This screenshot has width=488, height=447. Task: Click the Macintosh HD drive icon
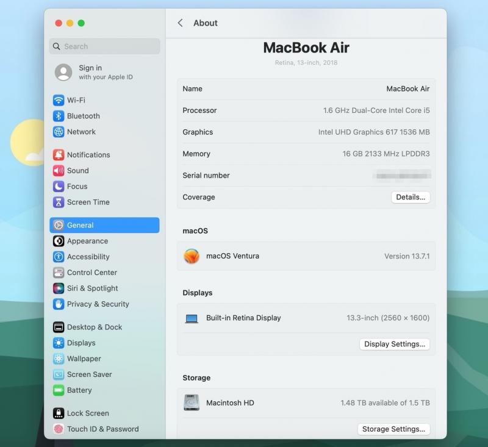click(192, 402)
